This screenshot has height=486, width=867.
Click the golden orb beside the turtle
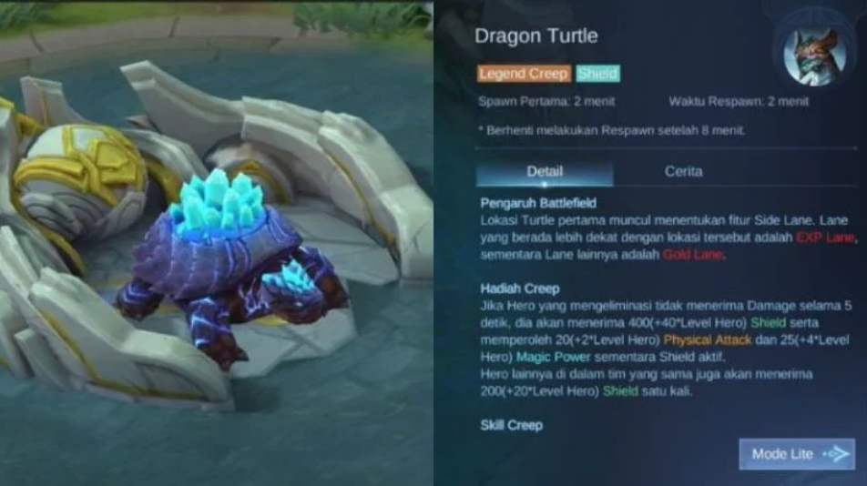click(x=80, y=177)
